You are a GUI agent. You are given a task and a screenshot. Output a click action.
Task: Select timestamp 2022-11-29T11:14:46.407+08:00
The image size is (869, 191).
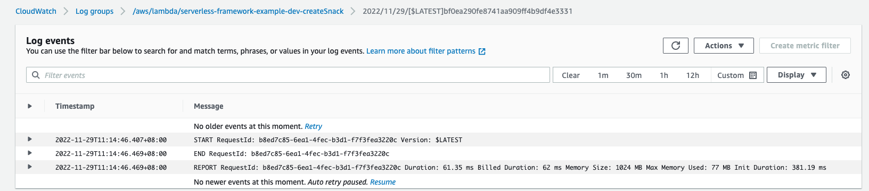111,140
